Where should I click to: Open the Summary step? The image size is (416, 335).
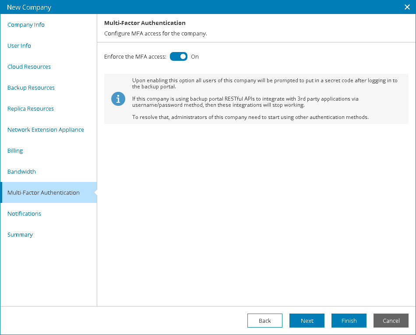tap(20, 235)
